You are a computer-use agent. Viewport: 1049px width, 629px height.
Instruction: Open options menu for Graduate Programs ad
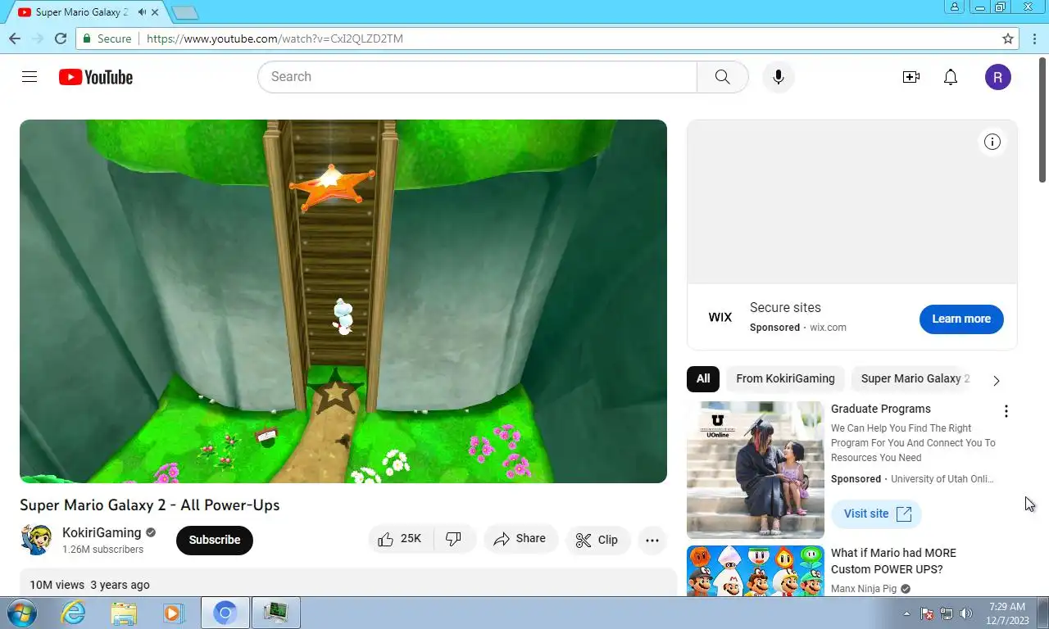(1006, 411)
